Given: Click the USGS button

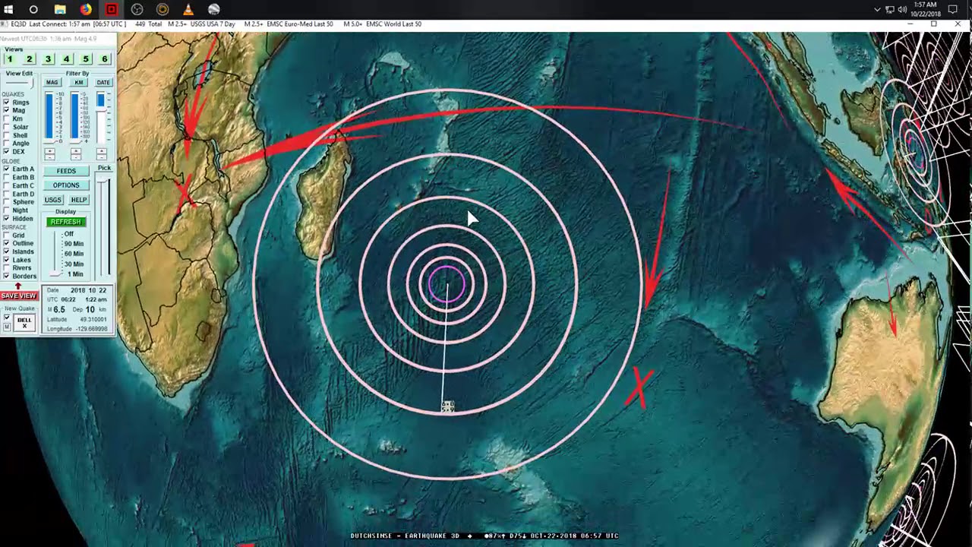Looking at the screenshot, I should click(x=53, y=200).
